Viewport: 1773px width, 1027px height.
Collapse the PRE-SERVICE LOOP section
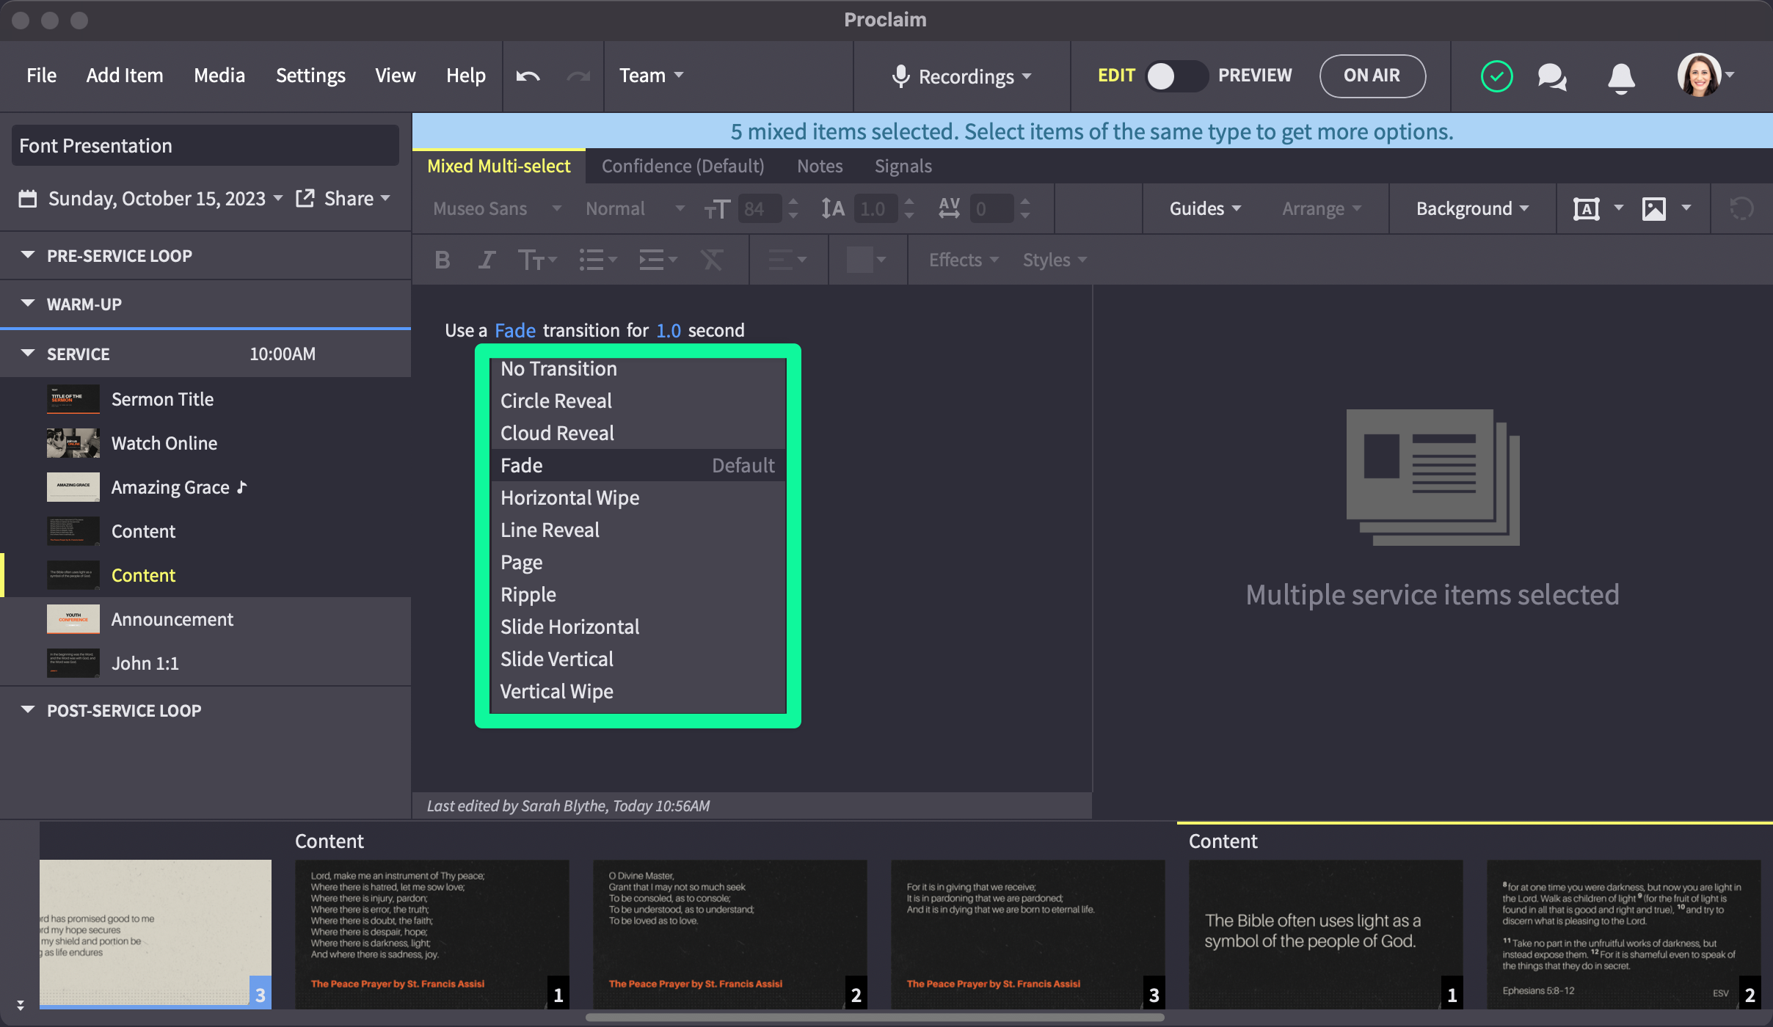[x=28, y=255]
